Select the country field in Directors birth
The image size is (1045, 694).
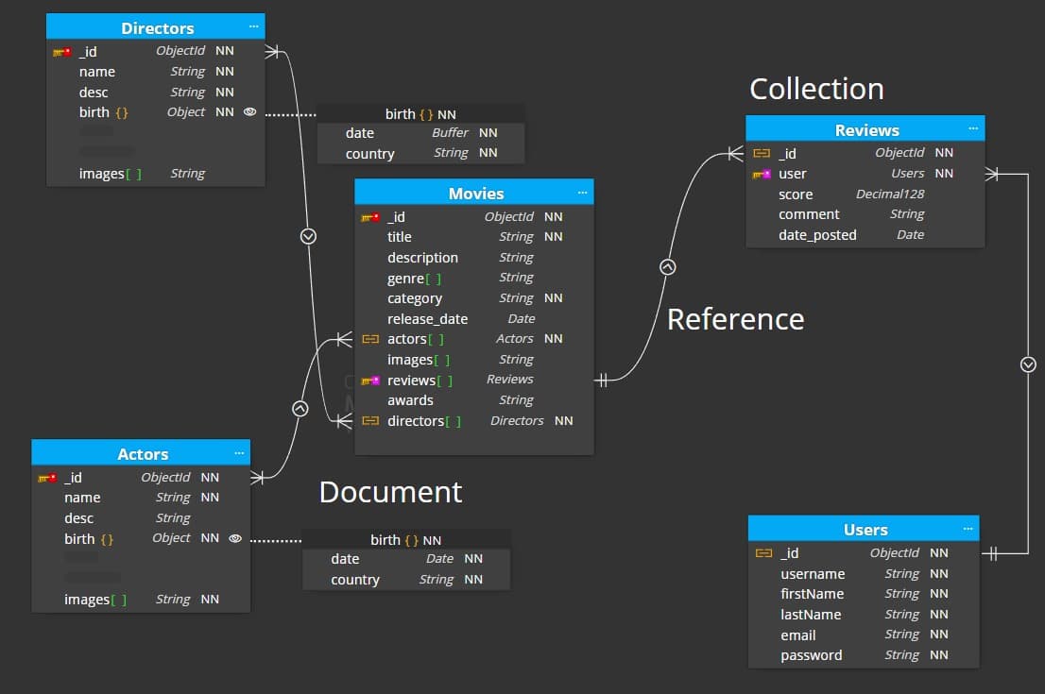(420, 154)
